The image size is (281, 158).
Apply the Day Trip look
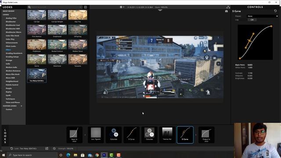coord(78,16)
